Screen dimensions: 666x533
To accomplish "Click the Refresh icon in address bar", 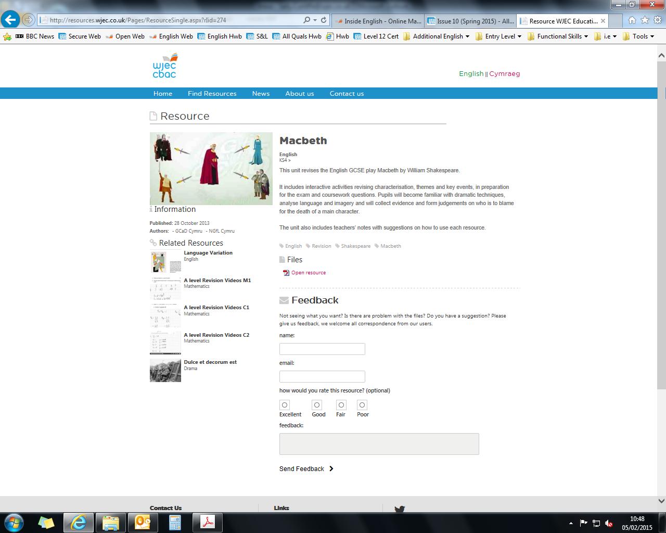I will click(324, 20).
